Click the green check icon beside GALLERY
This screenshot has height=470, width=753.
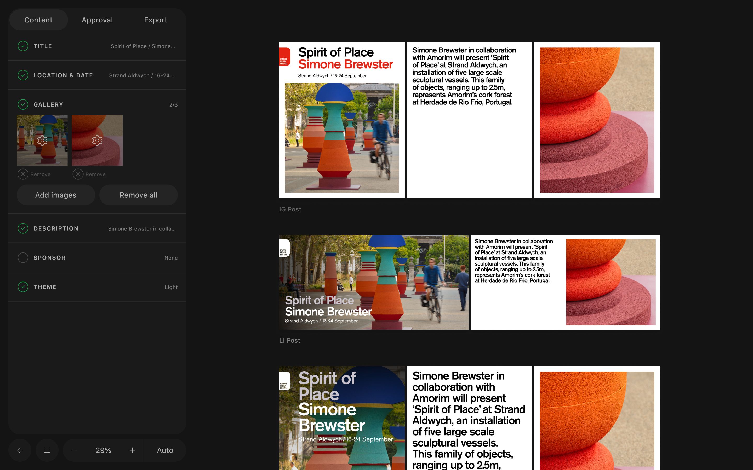[x=23, y=104]
